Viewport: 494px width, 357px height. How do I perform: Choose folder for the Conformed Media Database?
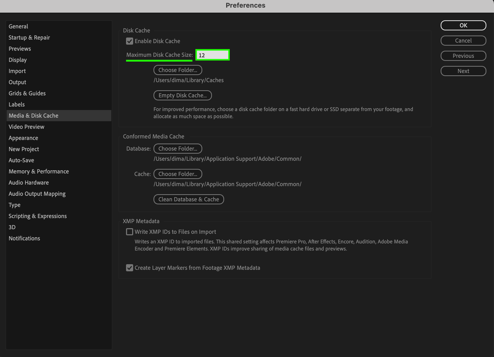[178, 149]
